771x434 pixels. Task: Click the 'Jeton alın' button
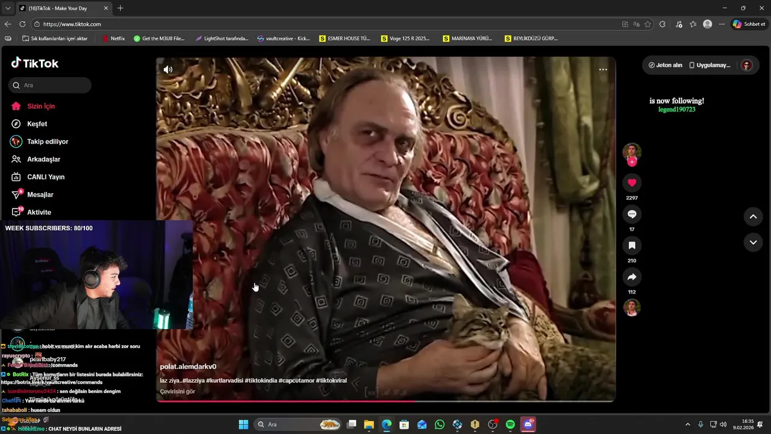665,65
